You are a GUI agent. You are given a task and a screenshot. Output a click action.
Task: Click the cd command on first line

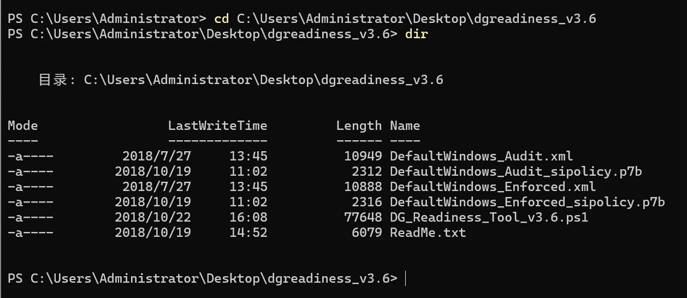[221, 19]
